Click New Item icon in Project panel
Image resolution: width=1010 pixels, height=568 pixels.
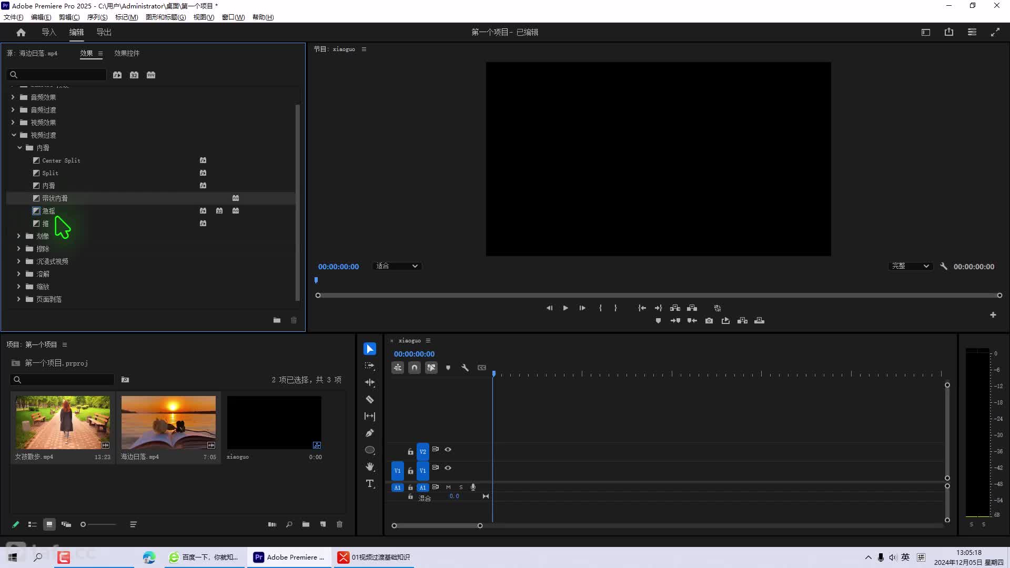click(x=323, y=524)
